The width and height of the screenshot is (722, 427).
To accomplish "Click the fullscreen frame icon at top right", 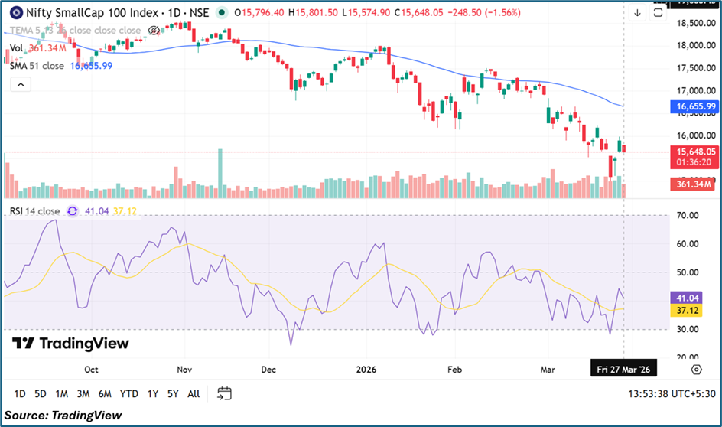I will (658, 13).
